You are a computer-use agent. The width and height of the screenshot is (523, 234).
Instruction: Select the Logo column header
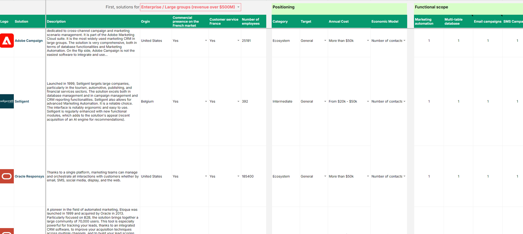coord(7,21)
